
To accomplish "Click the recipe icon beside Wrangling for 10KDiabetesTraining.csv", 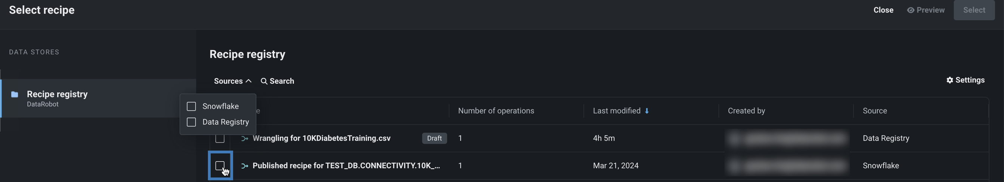I will (245, 138).
